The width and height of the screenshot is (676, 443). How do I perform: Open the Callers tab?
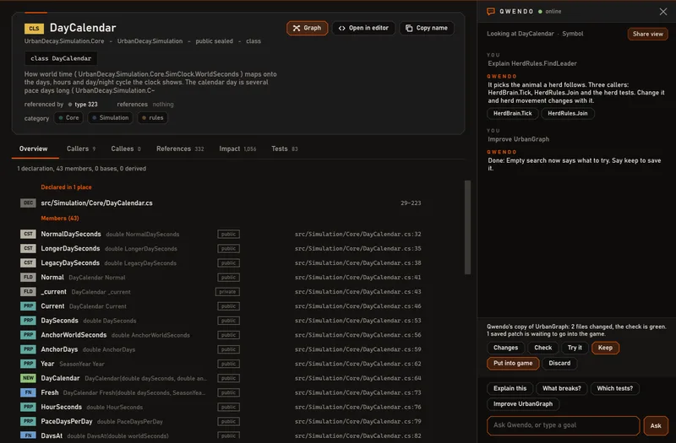click(81, 149)
